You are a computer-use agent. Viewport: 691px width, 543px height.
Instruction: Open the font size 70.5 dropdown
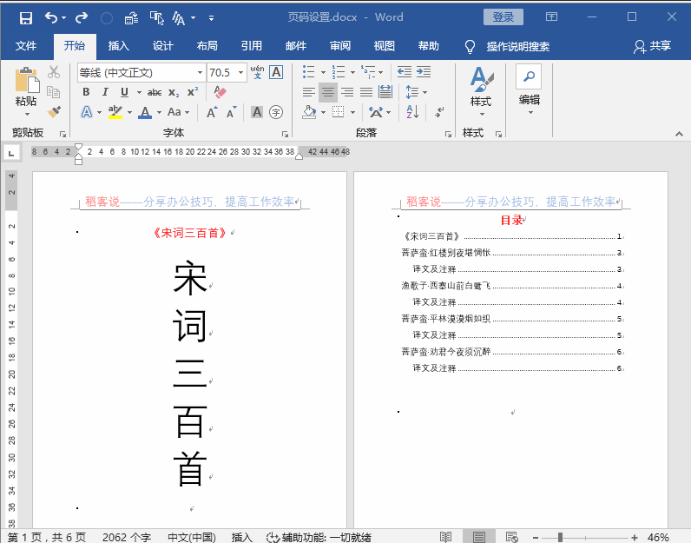click(x=240, y=72)
